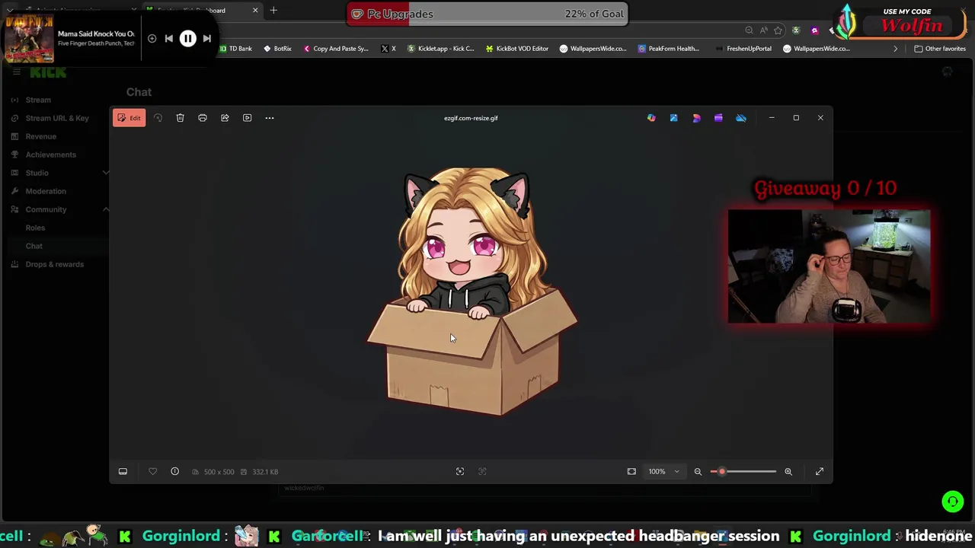Open Copilot icon in Photos title bar
The height and width of the screenshot is (548, 975).
(651, 118)
